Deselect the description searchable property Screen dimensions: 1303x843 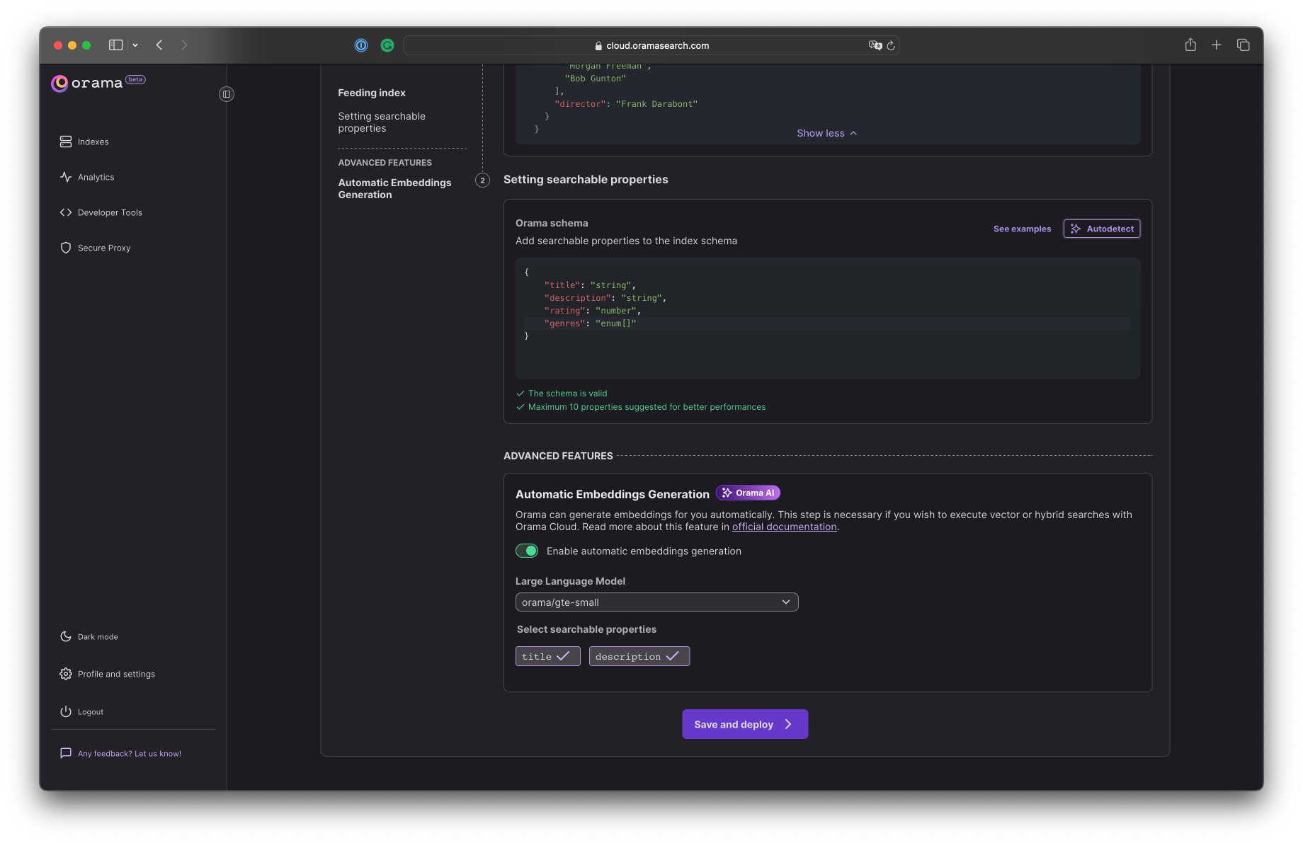639,656
